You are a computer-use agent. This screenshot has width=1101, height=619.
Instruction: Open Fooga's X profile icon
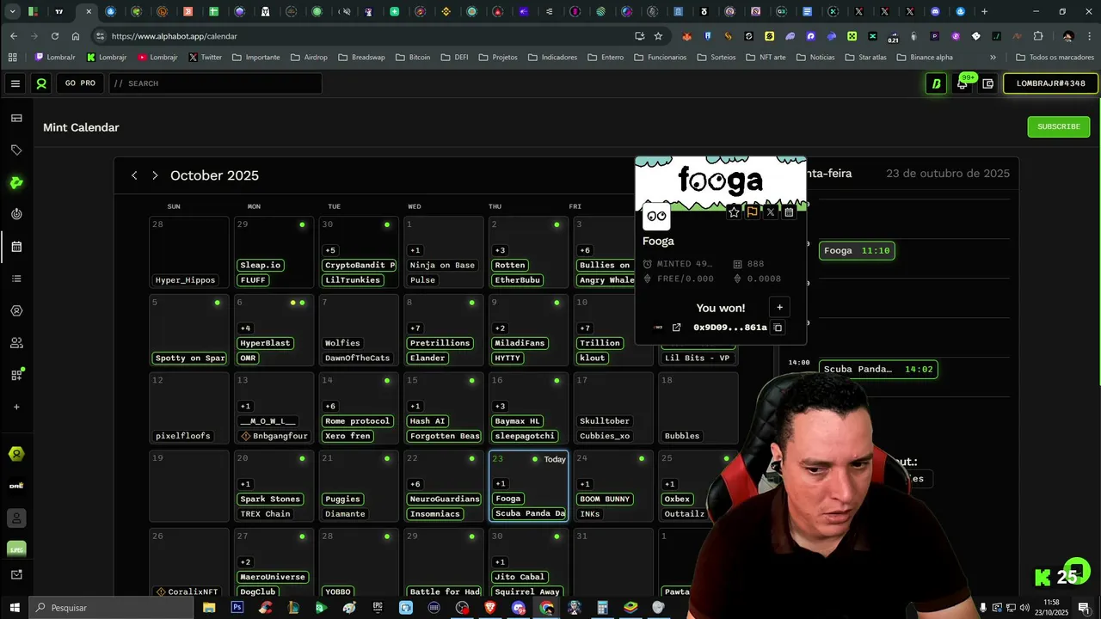(x=771, y=212)
